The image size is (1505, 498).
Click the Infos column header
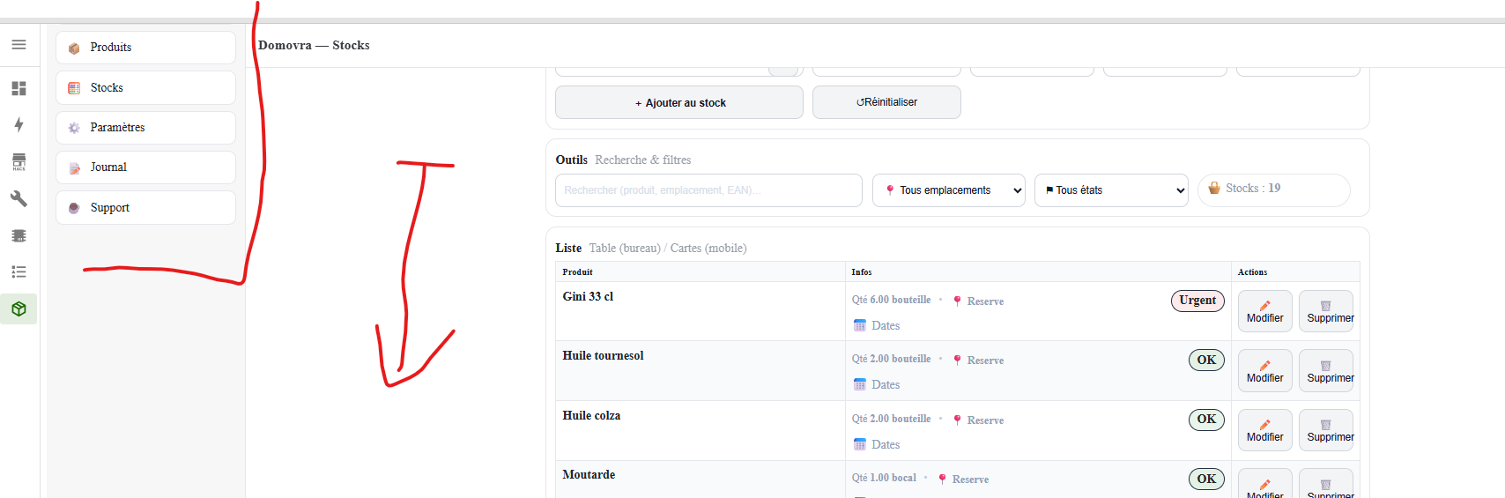pos(862,272)
